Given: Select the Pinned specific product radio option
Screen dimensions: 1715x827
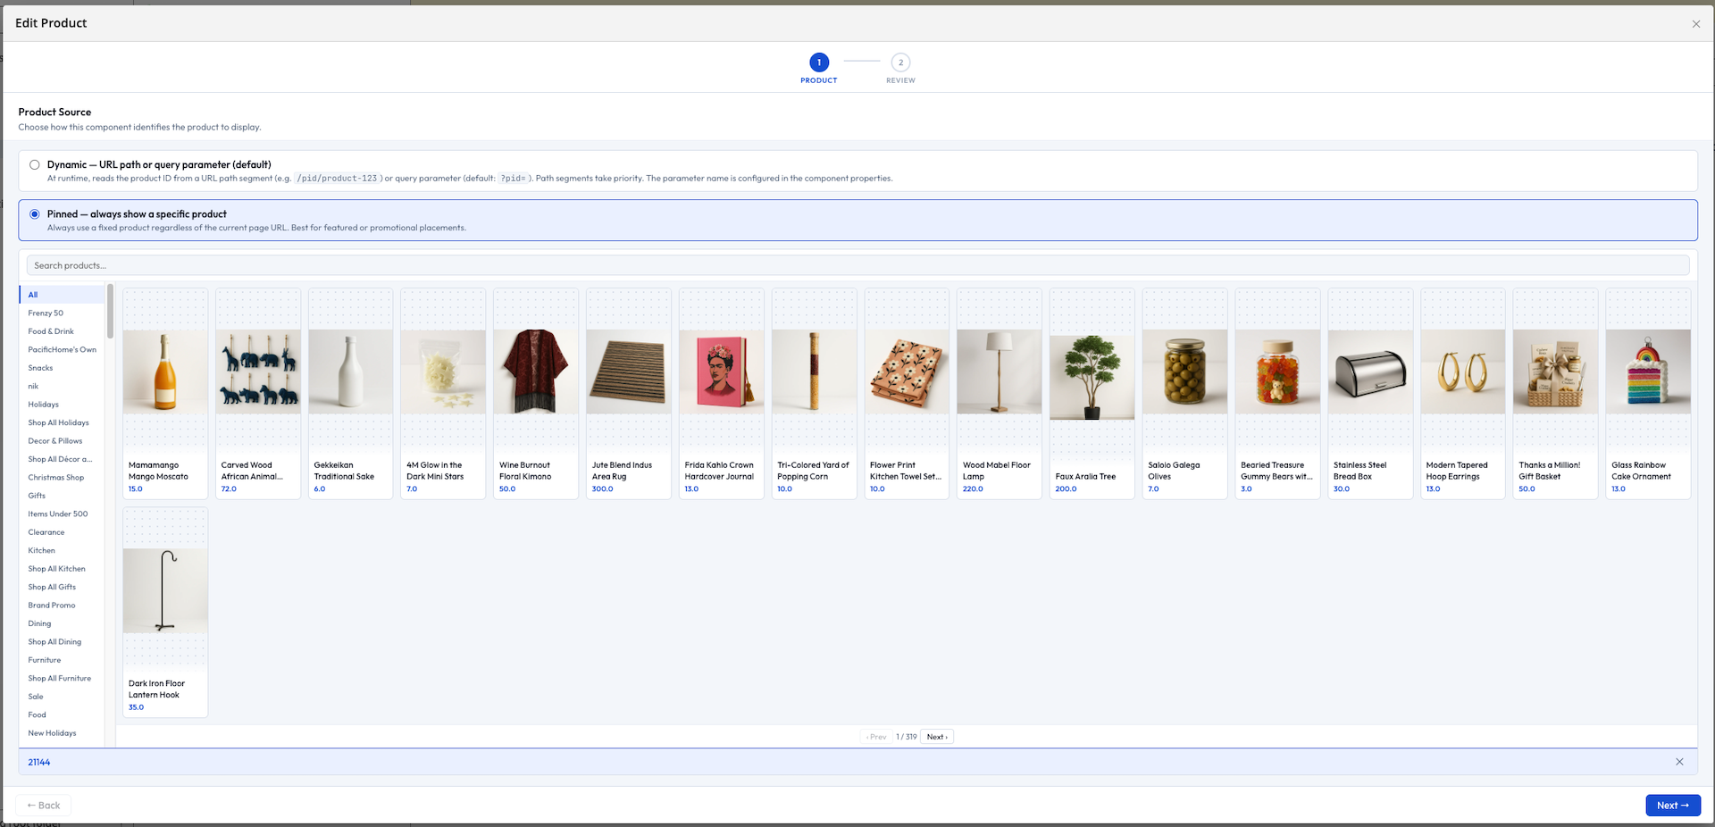Looking at the screenshot, I should 35,214.
